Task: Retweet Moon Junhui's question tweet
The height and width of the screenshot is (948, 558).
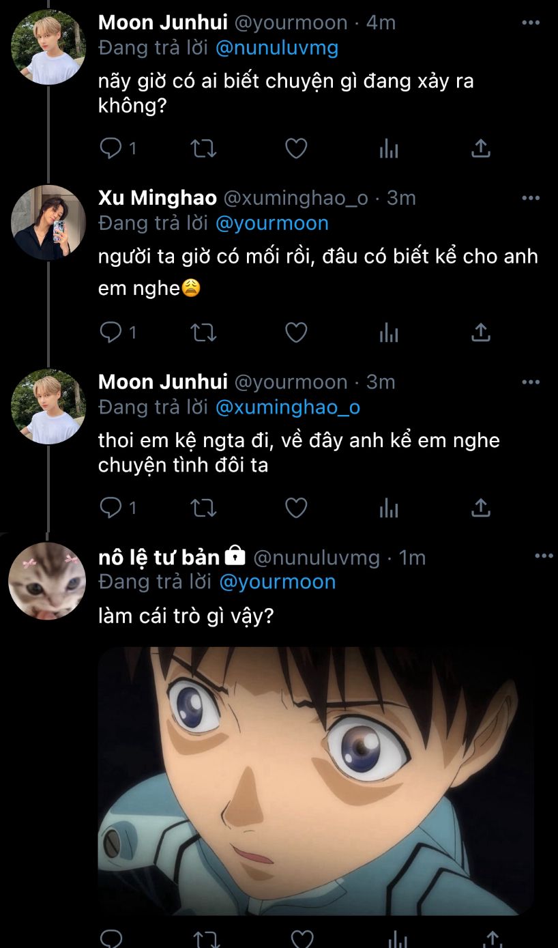Action: [203, 148]
